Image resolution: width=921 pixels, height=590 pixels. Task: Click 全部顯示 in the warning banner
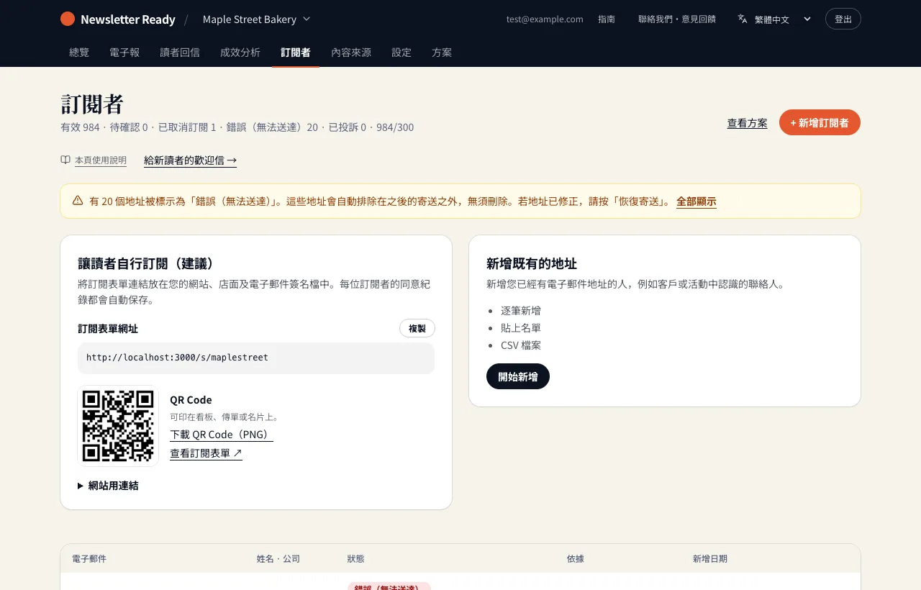click(696, 201)
